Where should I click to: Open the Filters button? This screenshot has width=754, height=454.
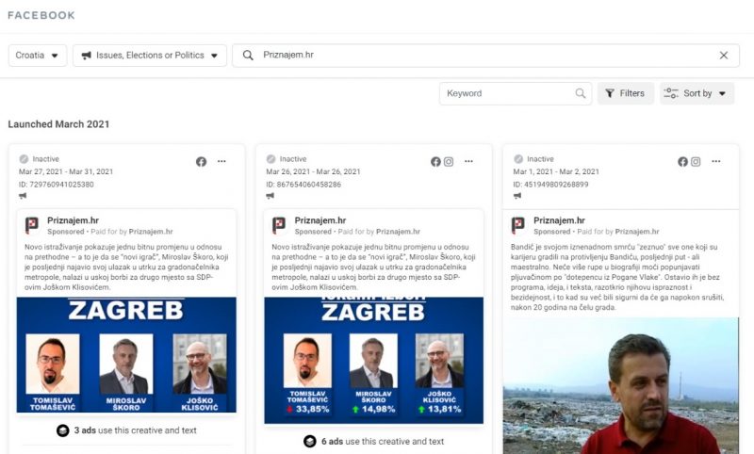point(626,93)
